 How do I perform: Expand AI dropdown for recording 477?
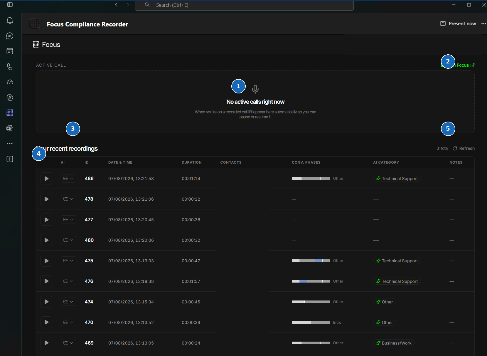pos(68,220)
